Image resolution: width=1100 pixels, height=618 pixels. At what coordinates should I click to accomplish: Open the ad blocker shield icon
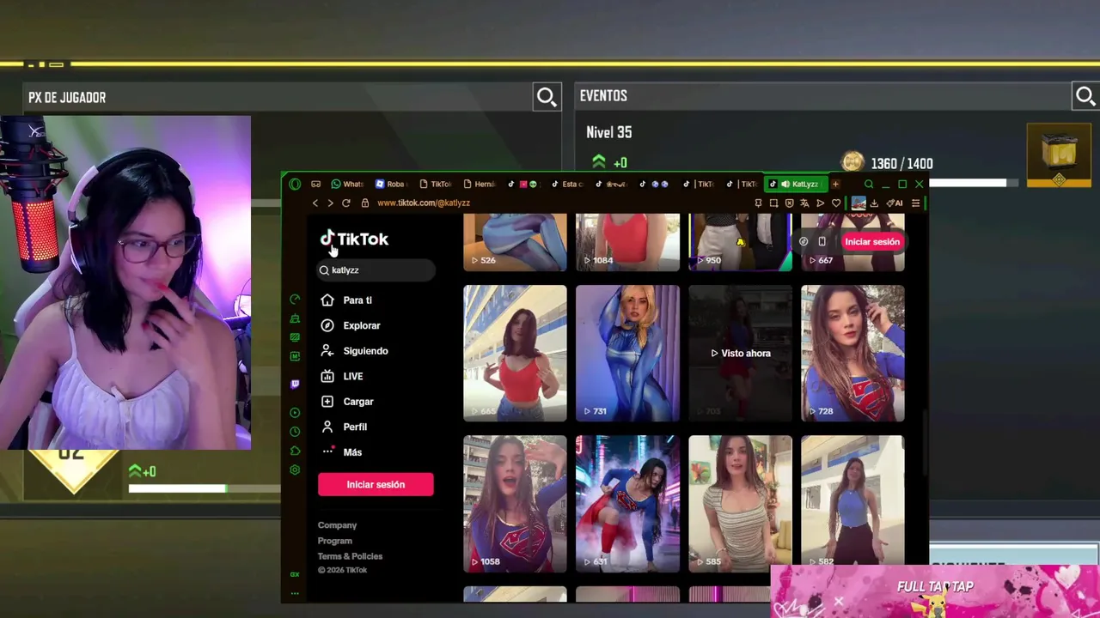click(789, 203)
